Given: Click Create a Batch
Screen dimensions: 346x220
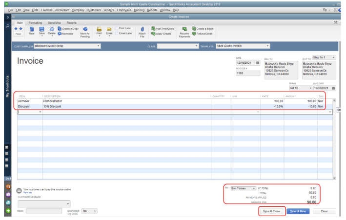Looking at the screenshot, I should (x=203, y=29).
